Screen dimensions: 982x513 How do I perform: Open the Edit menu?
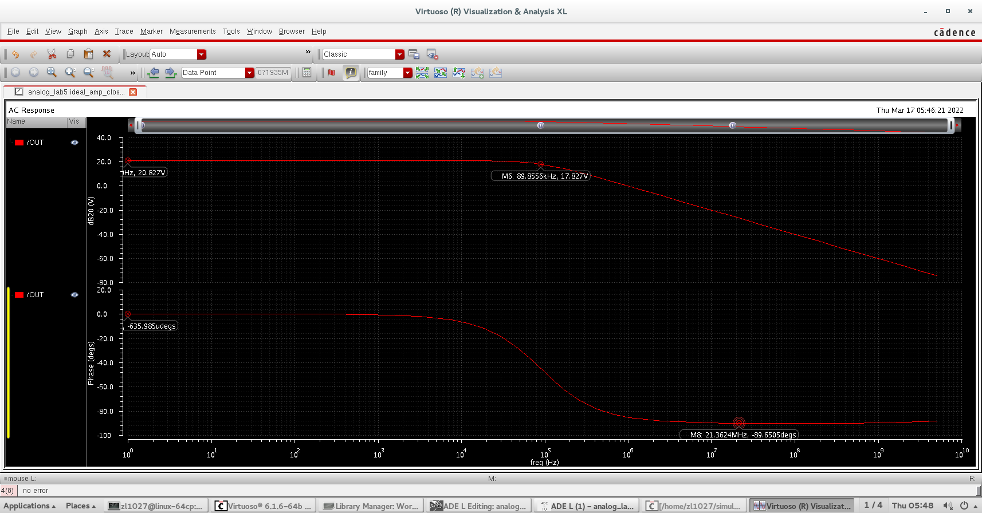tap(33, 31)
